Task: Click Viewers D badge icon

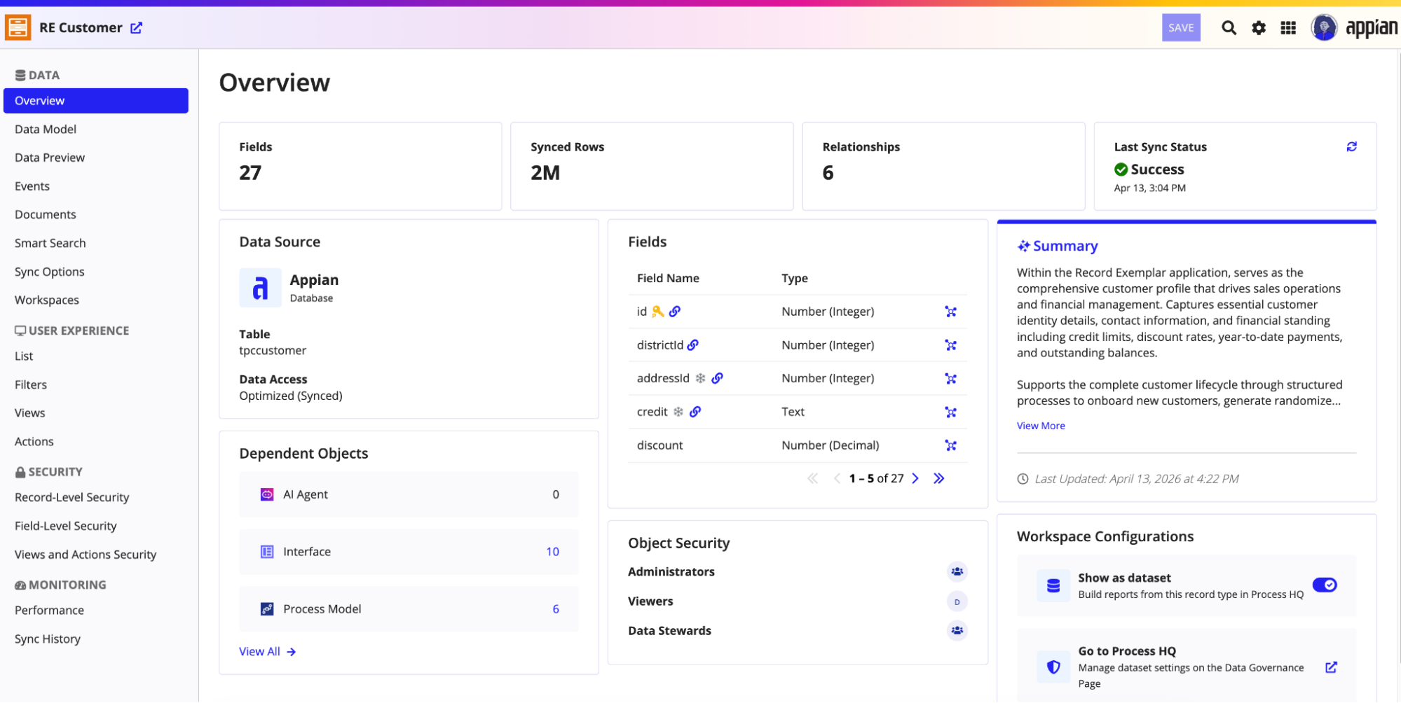Action: [957, 601]
